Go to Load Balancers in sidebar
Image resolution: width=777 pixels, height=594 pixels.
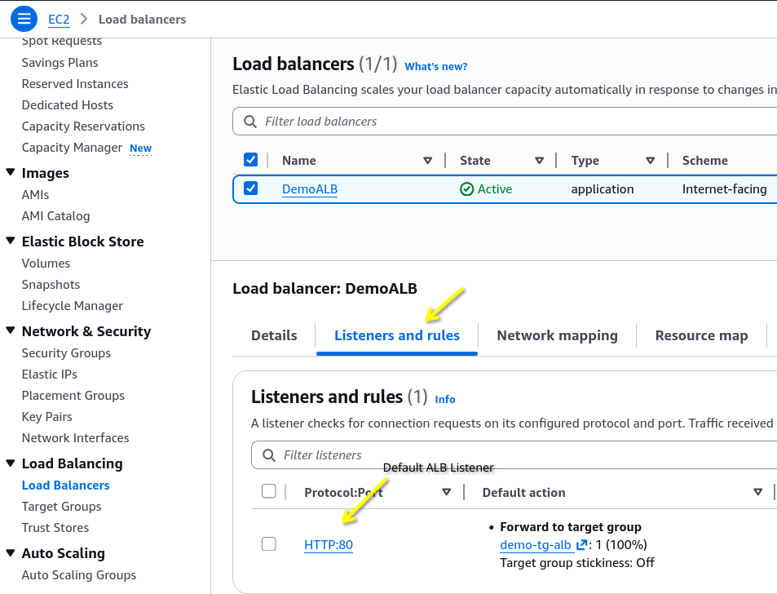tap(66, 485)
